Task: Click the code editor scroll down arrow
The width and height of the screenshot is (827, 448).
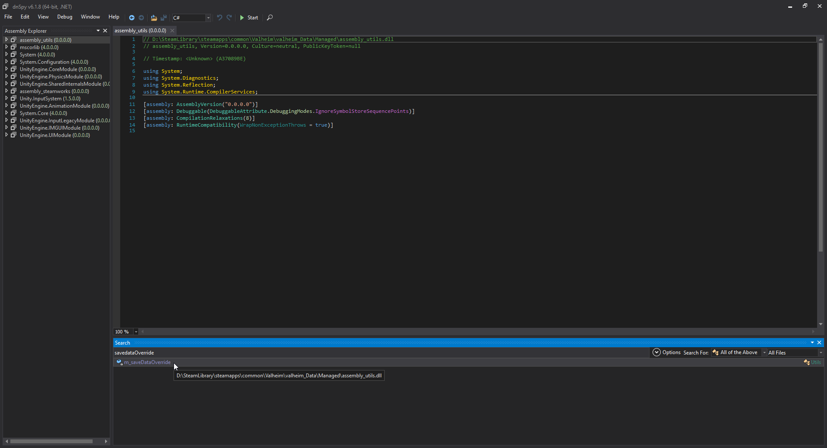Action: tap(821, 324)
